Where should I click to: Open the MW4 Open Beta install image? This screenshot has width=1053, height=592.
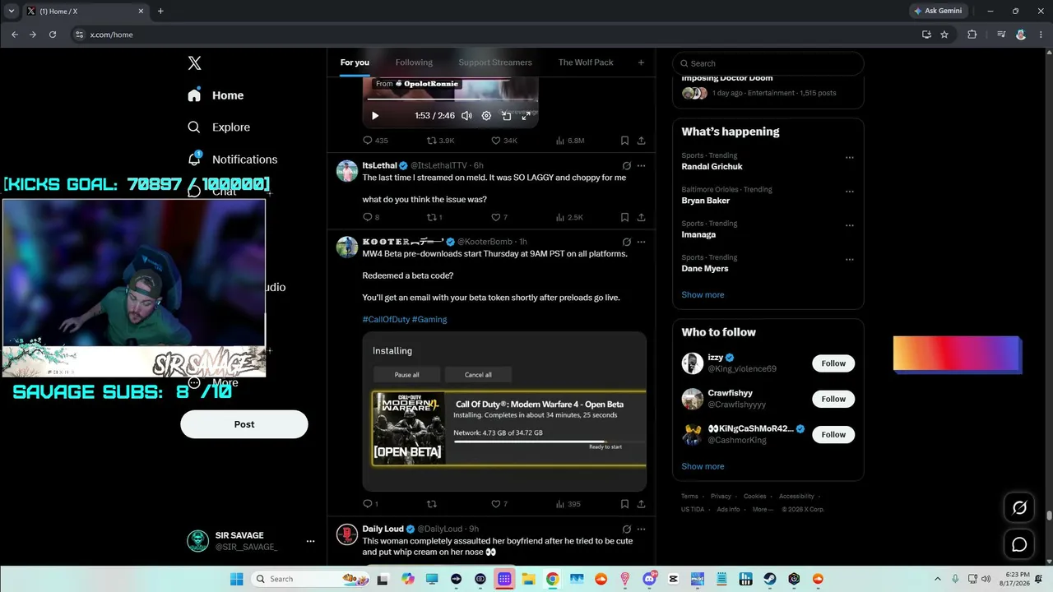[x=504, y=412]
